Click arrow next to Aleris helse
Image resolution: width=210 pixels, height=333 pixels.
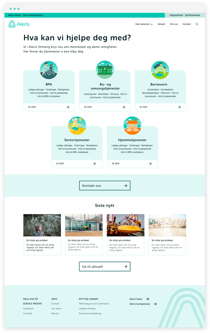point(148,299)
